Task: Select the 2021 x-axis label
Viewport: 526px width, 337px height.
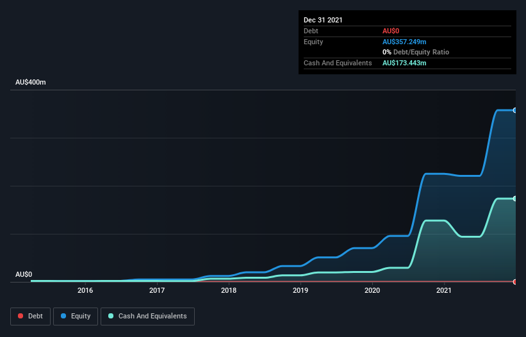Action: [x=444, y=290]
